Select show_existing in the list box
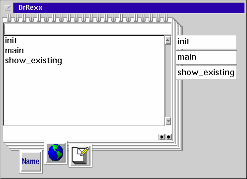The image size is (247, 179). 33,61
